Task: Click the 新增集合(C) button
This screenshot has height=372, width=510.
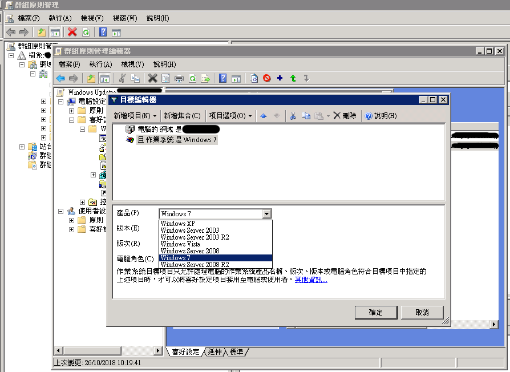Action: [x=182, y=116]
